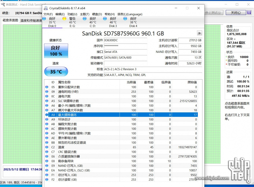This screenshot has width=254, height=187.
Task: Select the E: G: warning drive tab
Action: 72,22
